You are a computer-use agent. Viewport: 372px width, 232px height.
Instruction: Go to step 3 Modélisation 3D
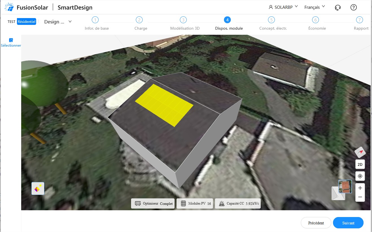coord(183,20)
